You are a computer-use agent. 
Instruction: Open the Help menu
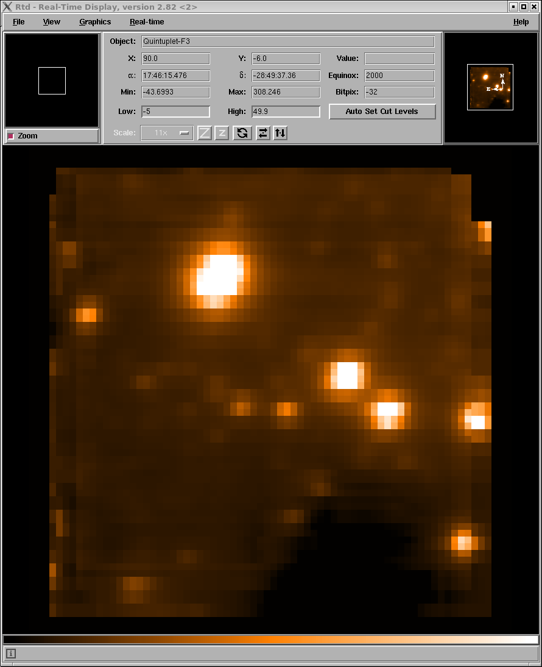521,22
